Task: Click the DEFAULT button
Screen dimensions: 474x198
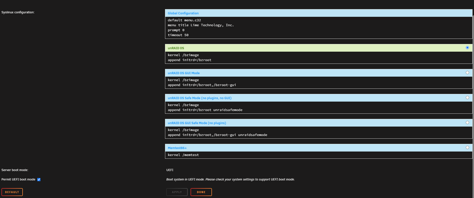Action: click(x=12, y=192)
